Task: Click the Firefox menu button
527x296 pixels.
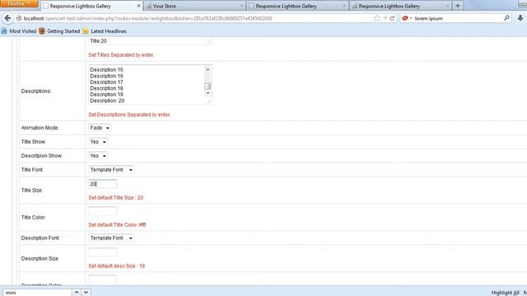Action: (19, 3)
